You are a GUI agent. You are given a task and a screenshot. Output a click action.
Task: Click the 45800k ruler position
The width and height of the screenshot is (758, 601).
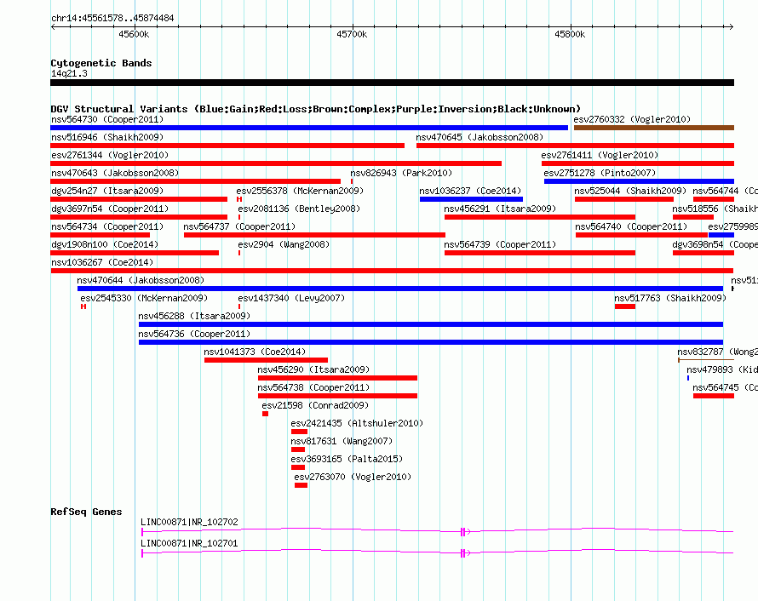tap(570, 34)
